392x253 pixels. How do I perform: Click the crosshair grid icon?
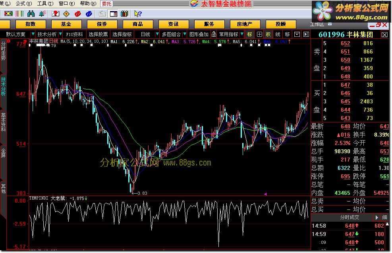pos(259,34)
